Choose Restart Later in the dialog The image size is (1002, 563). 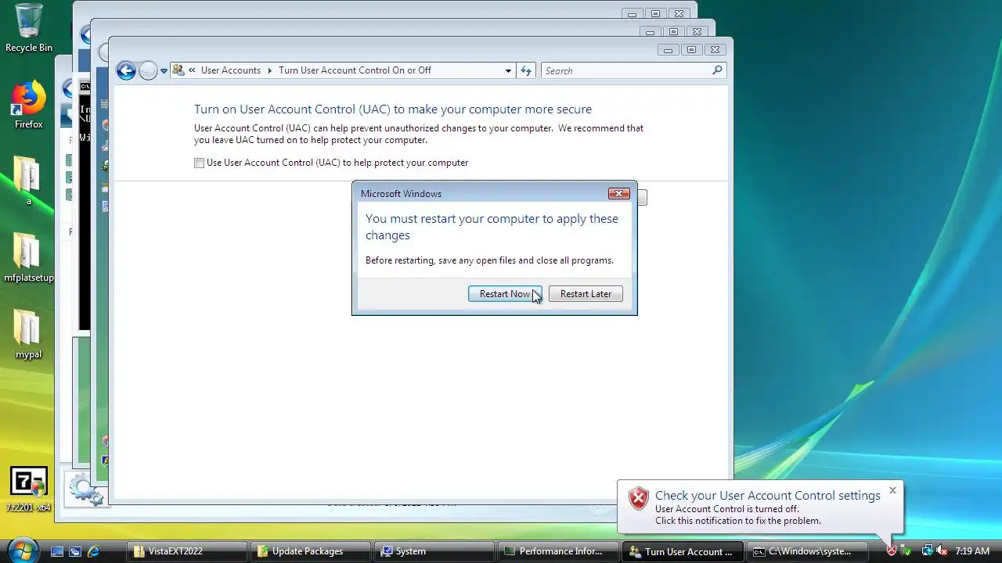coord(586,294)
